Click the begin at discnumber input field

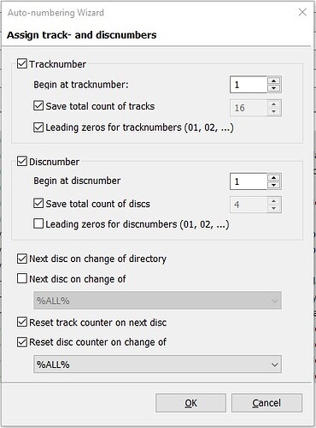(249, 181)
